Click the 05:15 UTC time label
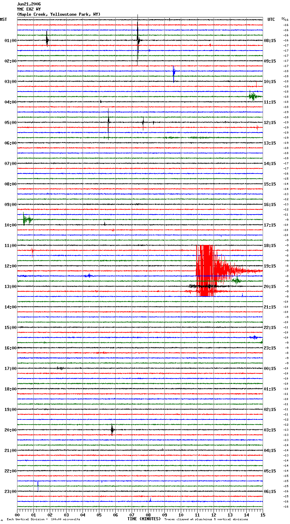 point(270,471)
